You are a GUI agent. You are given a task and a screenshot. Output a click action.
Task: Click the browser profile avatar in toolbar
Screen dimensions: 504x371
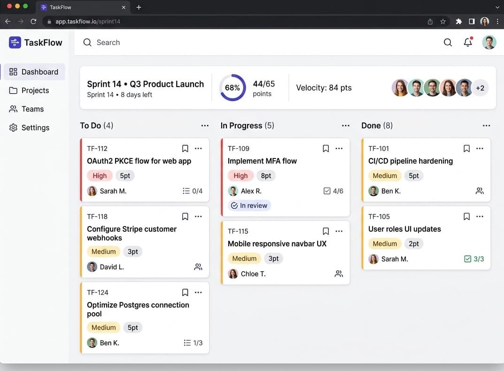(485, 22)
